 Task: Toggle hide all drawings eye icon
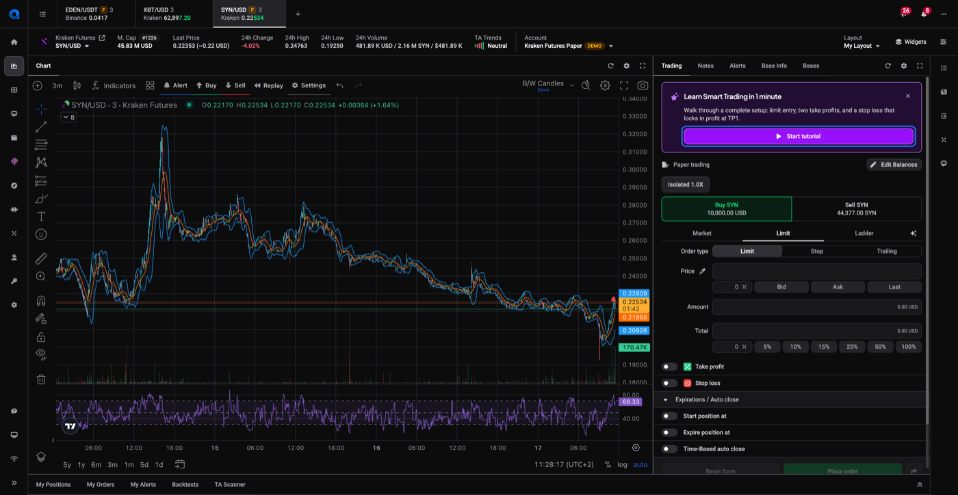point(41,355)
